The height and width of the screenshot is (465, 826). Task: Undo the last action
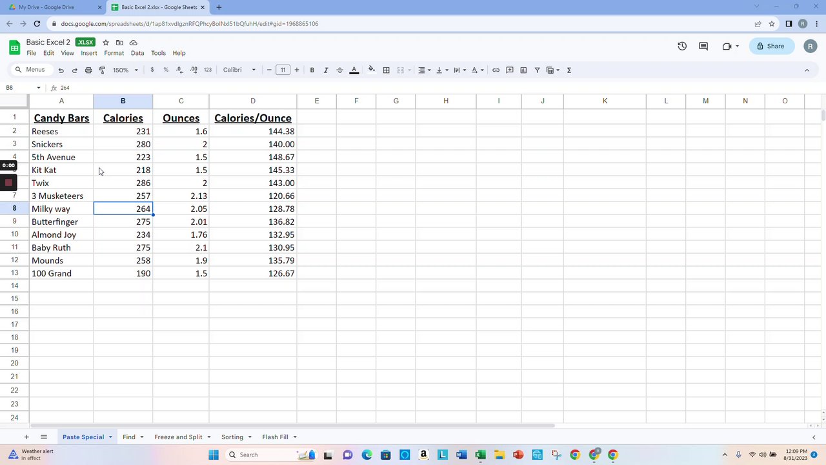coord(61,70)
